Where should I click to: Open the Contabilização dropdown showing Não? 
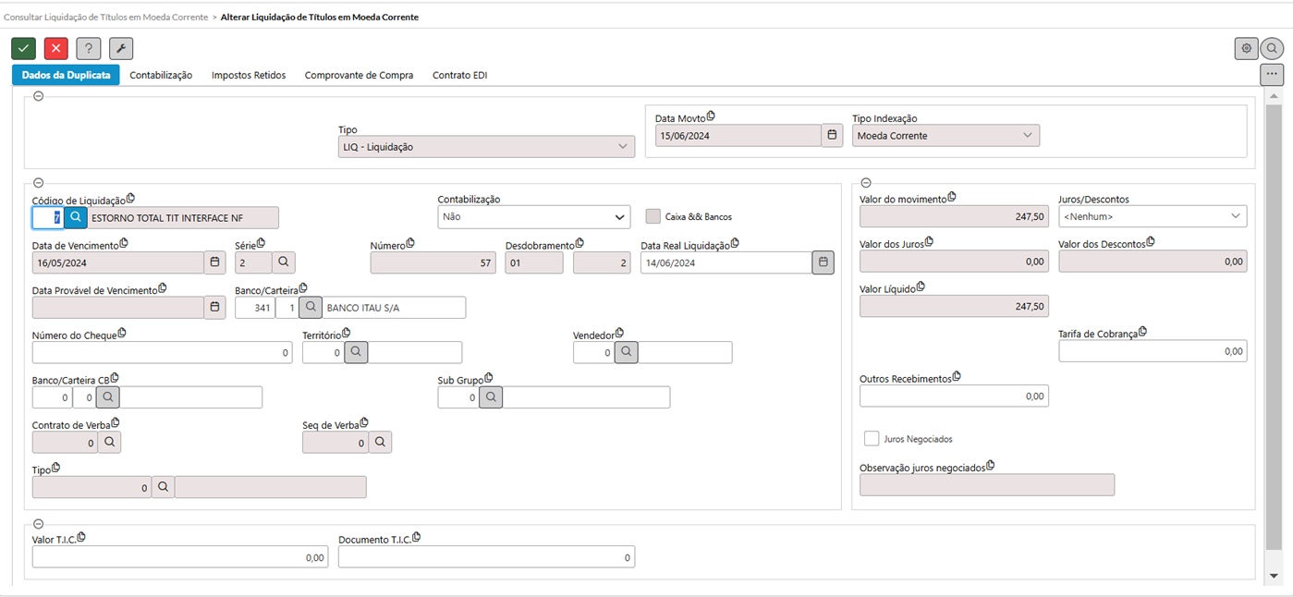[x=533, y=217]
